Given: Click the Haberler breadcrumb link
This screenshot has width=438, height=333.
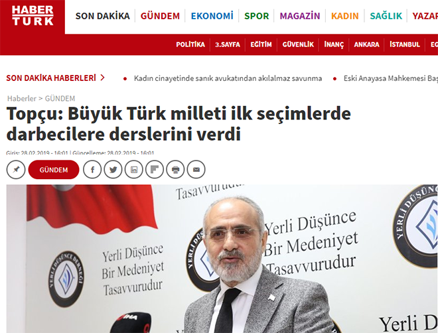Looking at the screenshot, I should click(22, 99).
